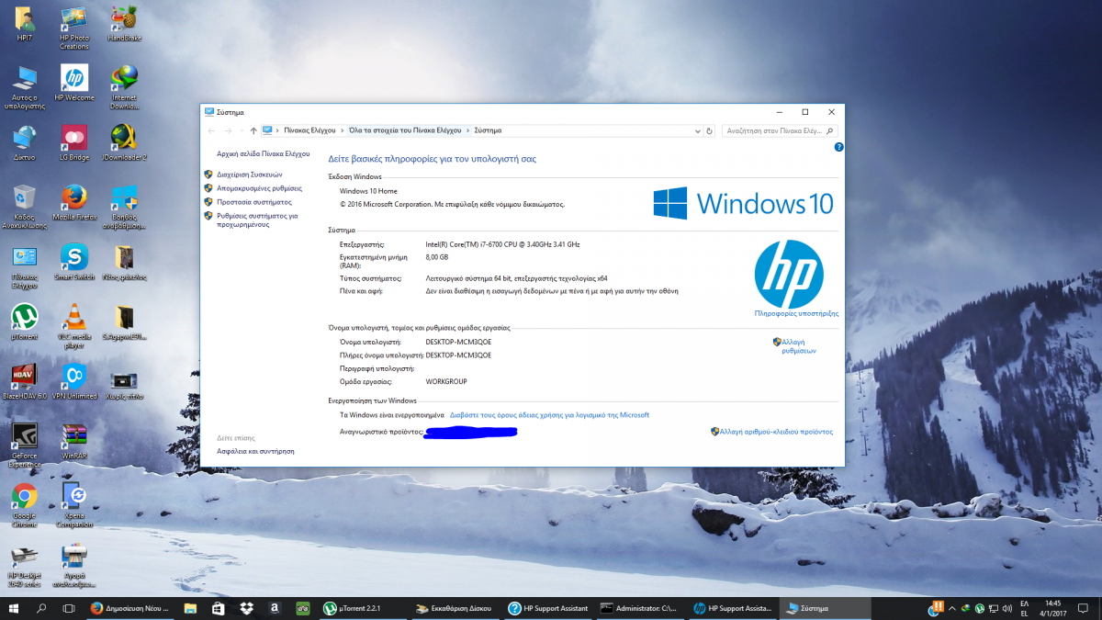This screenshot has width=1102, height=620.
Task: Select Smart Switch desktop icon
Action: [x=74, y=262]
